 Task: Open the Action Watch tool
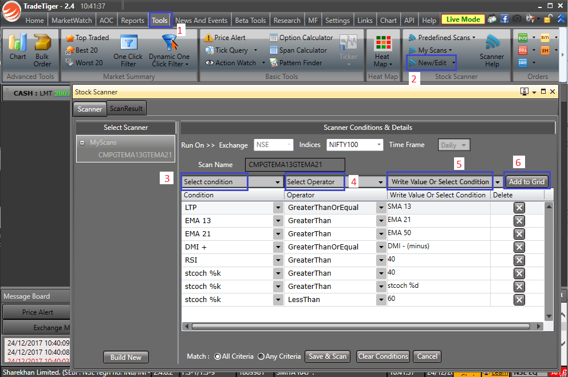tap(235, 62)
